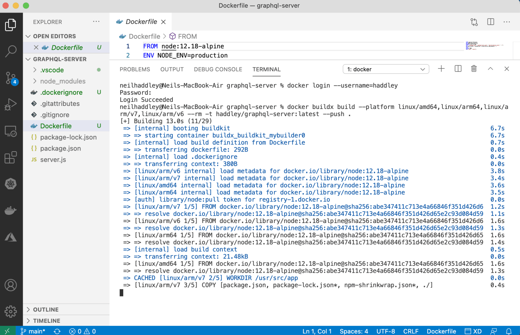Open the Accounts menu

[x=11, y=285]
